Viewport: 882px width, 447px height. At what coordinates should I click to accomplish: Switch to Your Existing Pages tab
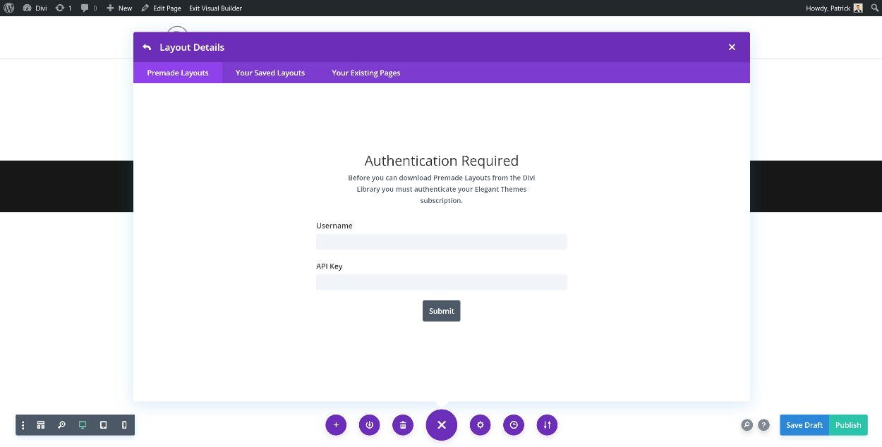pyautogui.click(x=366, y=73)
